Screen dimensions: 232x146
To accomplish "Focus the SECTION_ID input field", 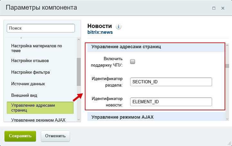I will click(171, 82).
